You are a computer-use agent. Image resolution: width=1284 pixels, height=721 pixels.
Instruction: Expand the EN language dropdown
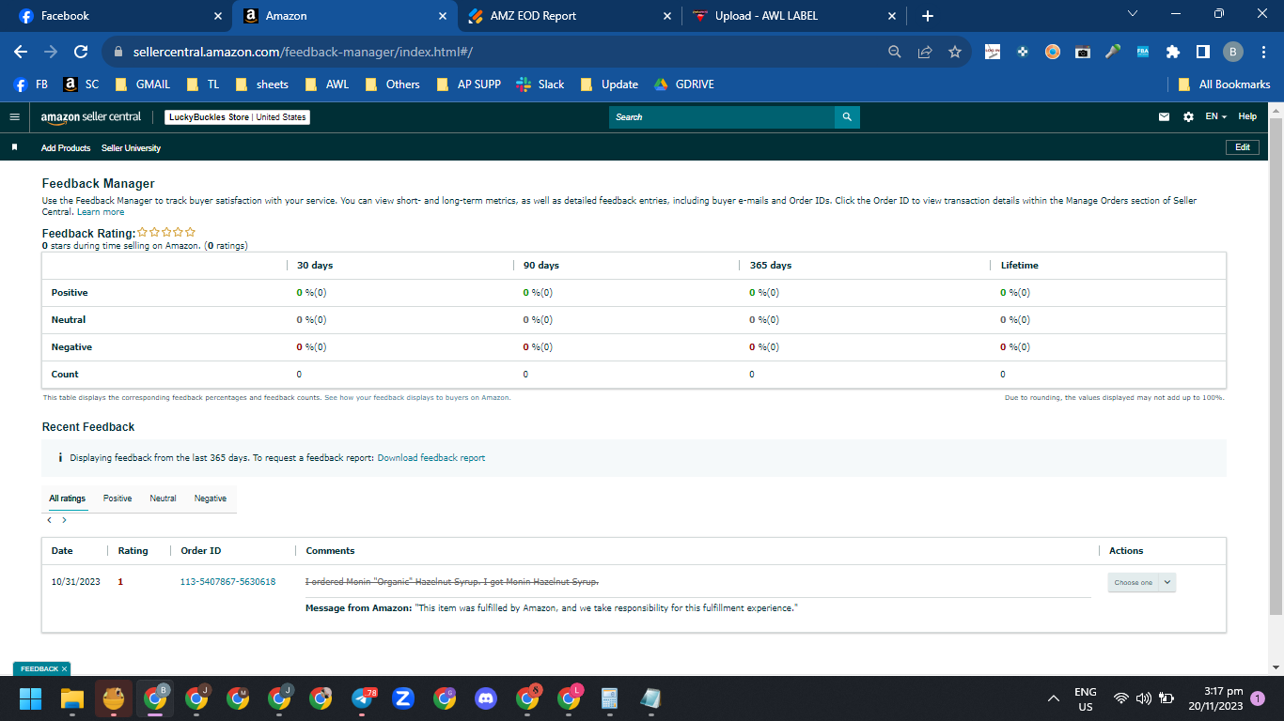pyautogui.click(x=1216, y=116)
